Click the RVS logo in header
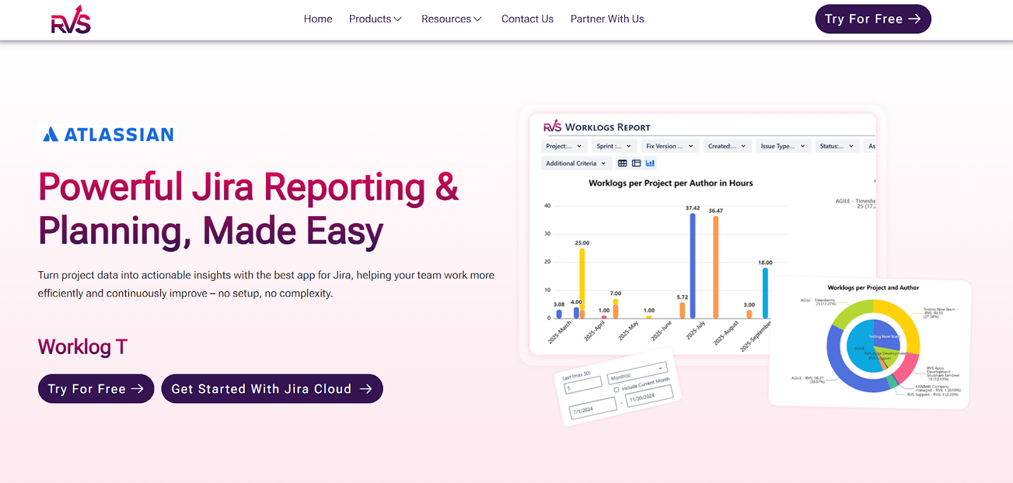The image size is (1013, 483). tap(71, 20)
